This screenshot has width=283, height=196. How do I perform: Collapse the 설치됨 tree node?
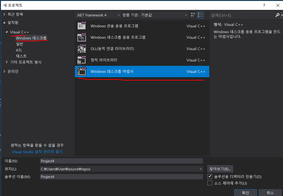pos(4,22)
